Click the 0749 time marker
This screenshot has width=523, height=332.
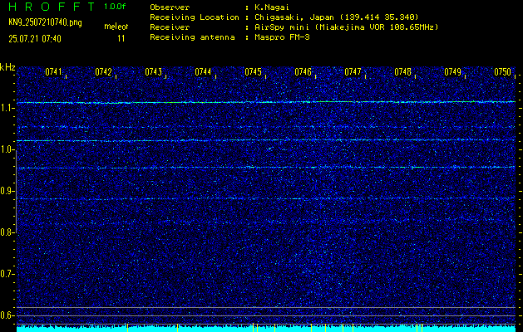tap(452, 71)
